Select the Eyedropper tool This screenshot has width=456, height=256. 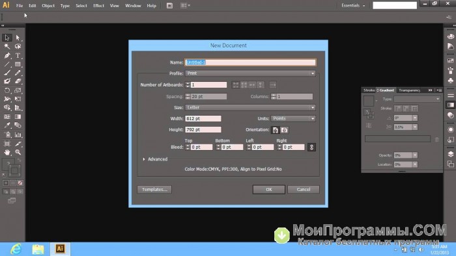coord(7,125)
